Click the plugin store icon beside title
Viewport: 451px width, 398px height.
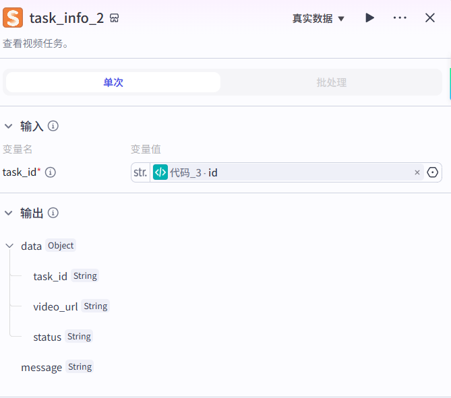[x=115, y=18]
